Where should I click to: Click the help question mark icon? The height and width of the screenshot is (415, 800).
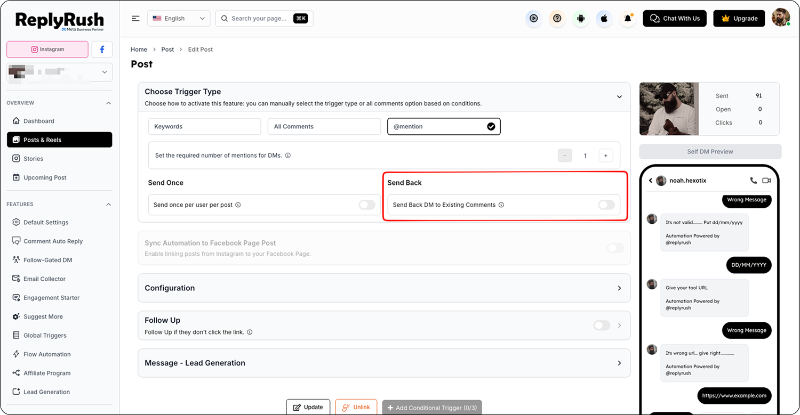pyautogui.click(x=557, y=19)
